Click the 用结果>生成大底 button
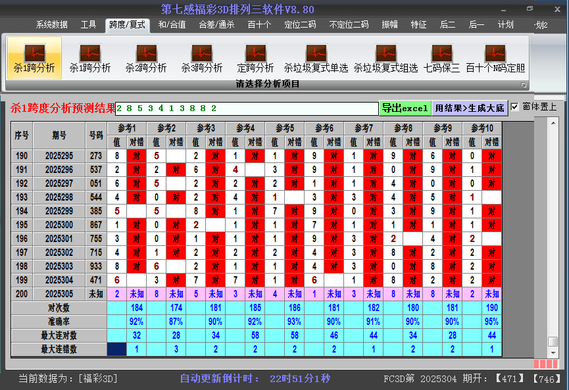This screenshot has width=569, height=390. [470, 108]
